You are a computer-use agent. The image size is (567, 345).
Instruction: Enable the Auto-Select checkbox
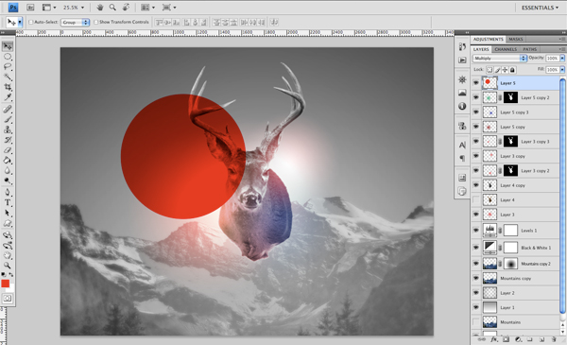pyautogui.click(x=31, y=22)
